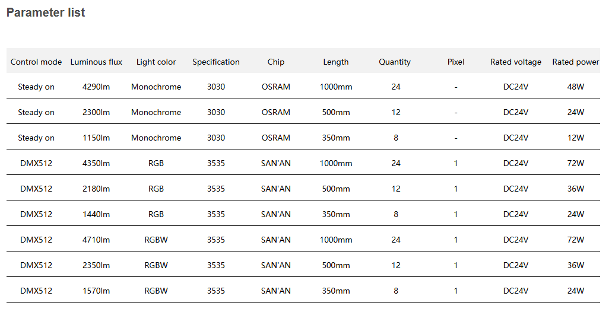The image size is (609, 312).
Task: Select the 1150lm luminous flux value
Action: coord(96,138)
